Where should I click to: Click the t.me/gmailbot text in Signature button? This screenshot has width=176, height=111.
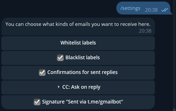(105, 102)
